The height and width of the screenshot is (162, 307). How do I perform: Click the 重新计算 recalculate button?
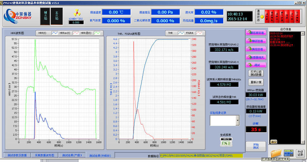pyautogui.click(x=256, y=82)
